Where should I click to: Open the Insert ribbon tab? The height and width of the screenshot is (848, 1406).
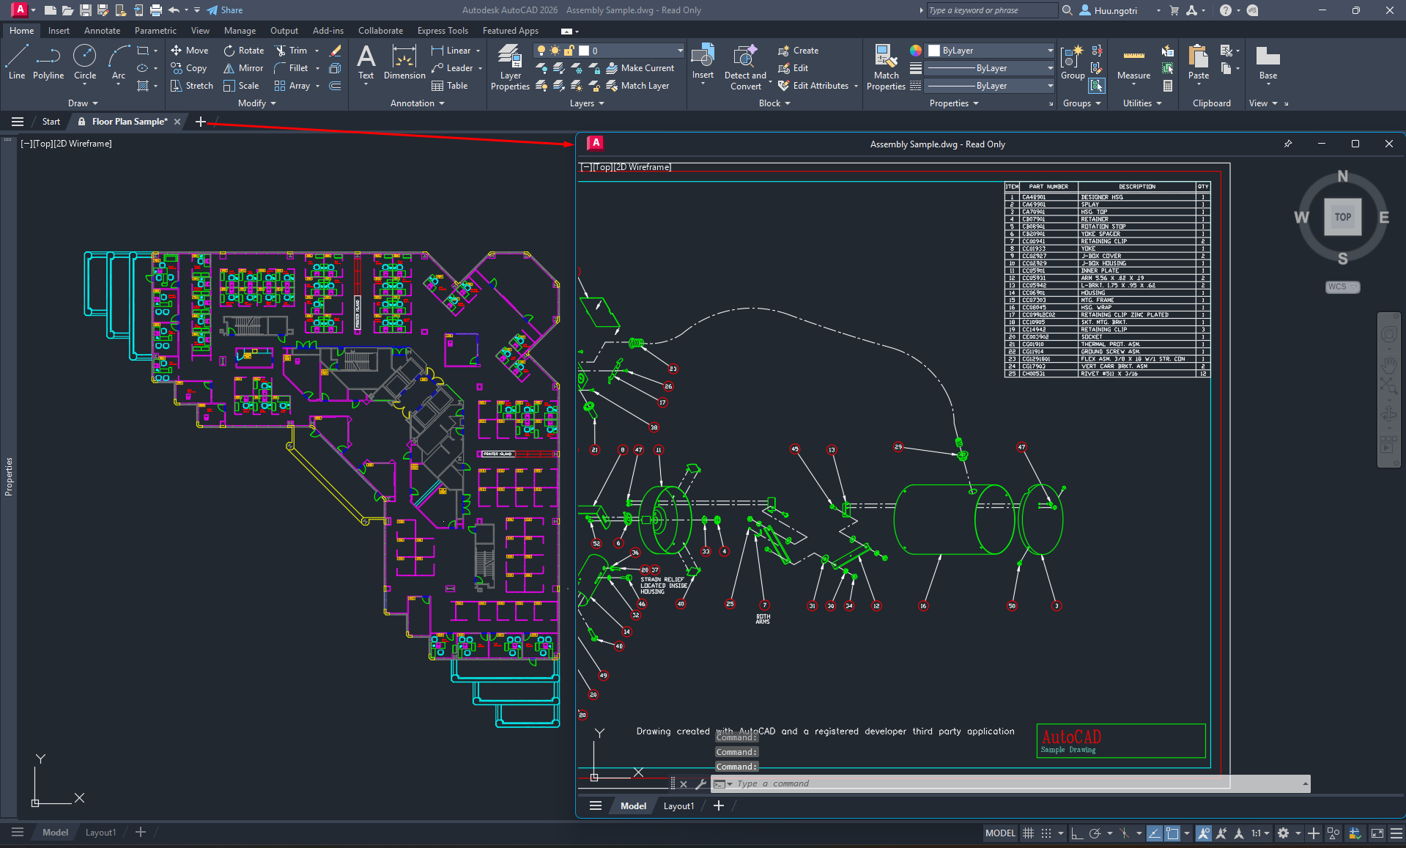pyautogui.click(x=59, y=31)
